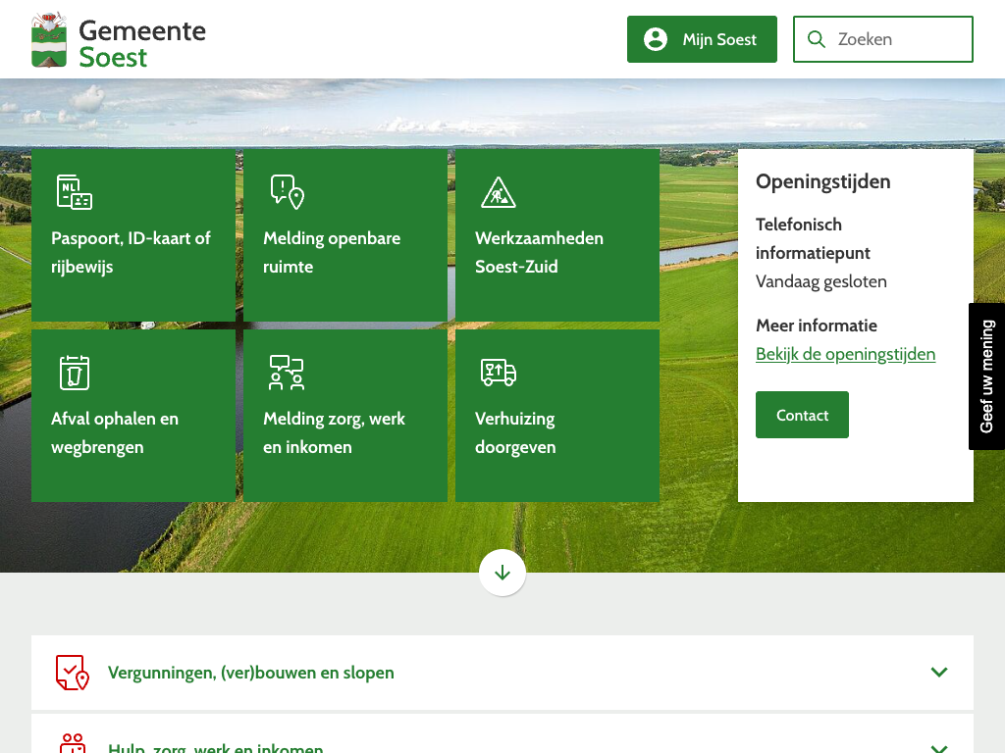Screen dimensions: 1005x753
Task: Click into the Zoeken search field
Action: tap(898, 39)
